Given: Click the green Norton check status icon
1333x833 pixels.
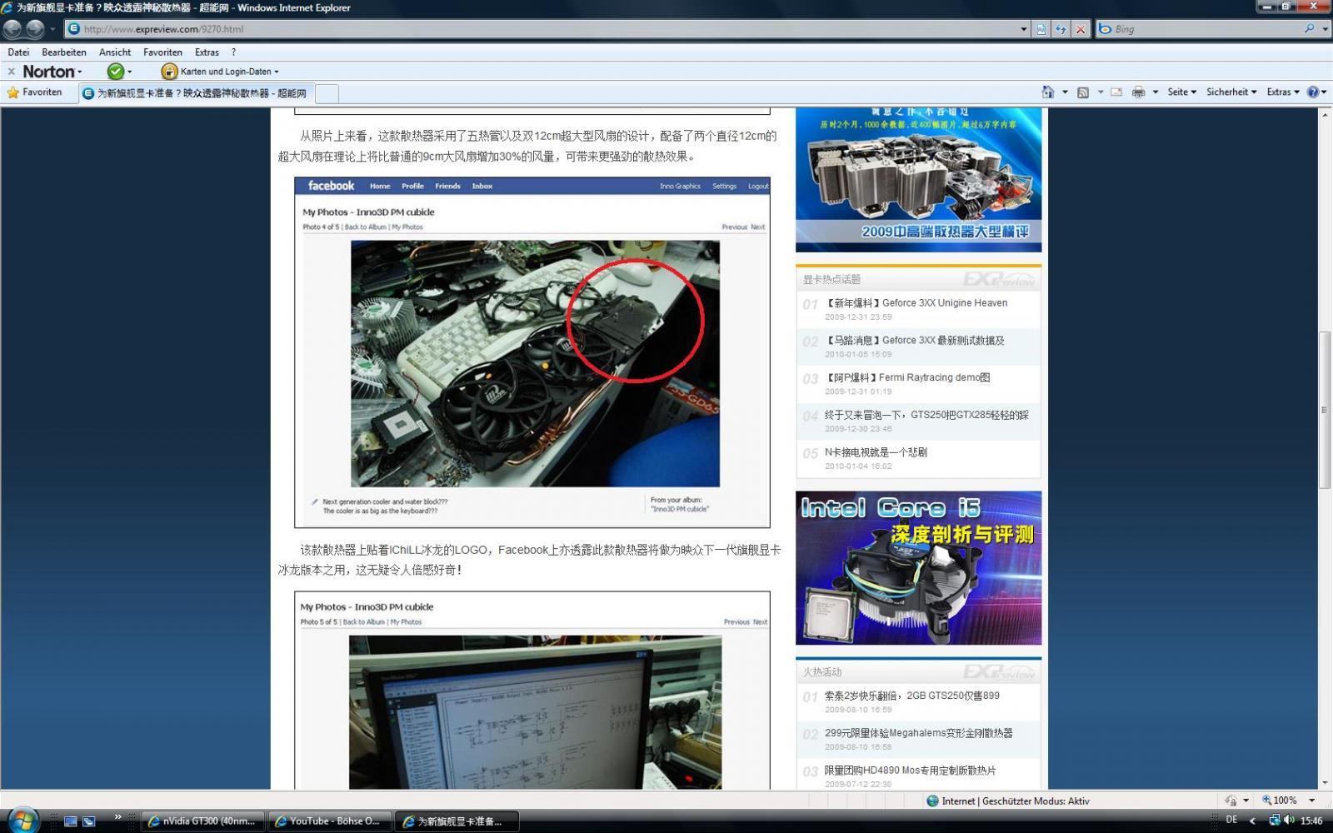Looking at the screenshot, I should [x=116, y=72].
